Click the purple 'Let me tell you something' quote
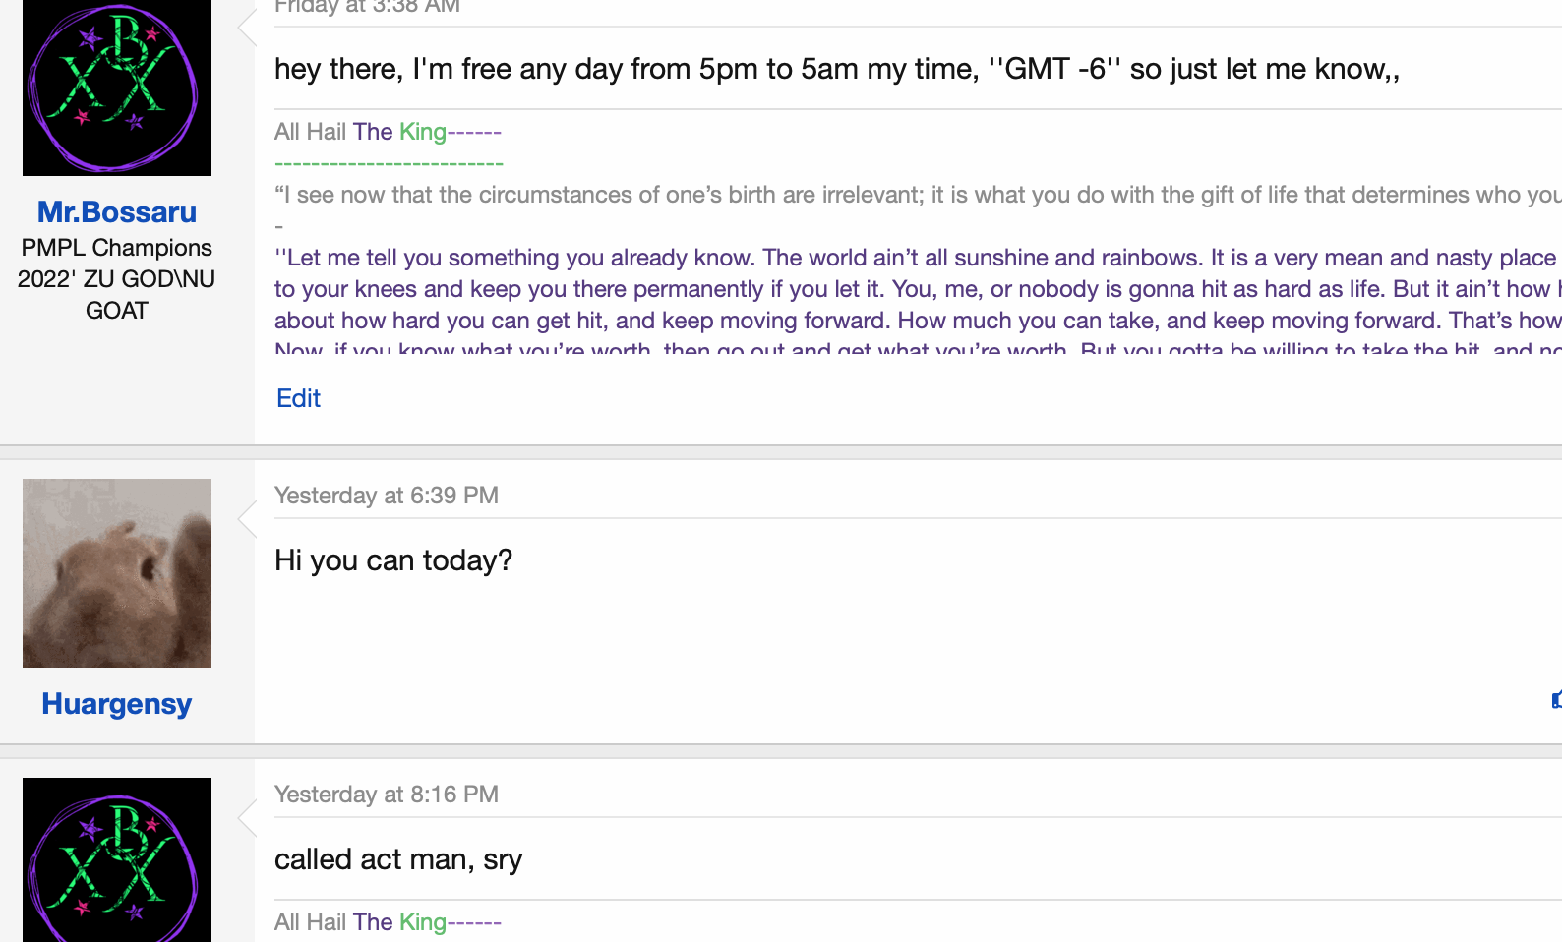This screenshot has height=942, width=1562. pos(915,258)
